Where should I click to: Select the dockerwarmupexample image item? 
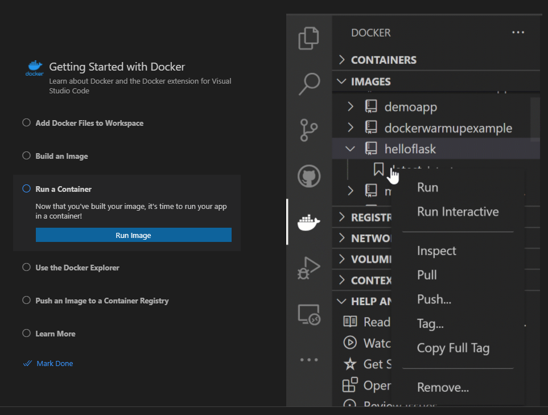coord(448,128)
